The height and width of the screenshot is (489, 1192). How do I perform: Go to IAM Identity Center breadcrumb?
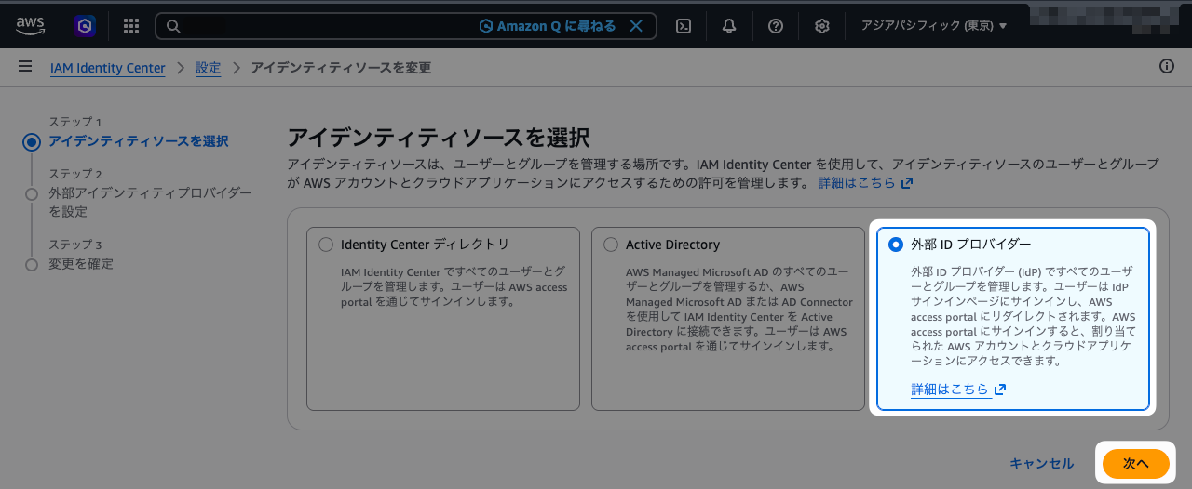pyautogui.click(x=107, y=68)
